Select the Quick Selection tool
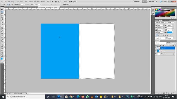Image resolution: width=177 pixels, height=99 pixels. (2, 16)
